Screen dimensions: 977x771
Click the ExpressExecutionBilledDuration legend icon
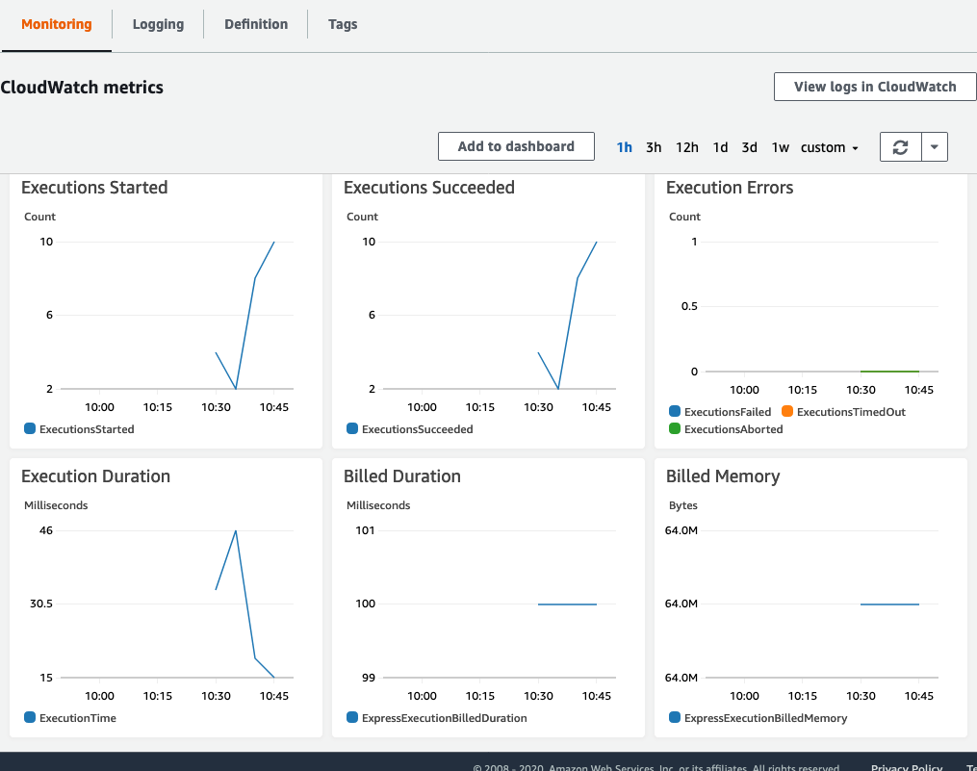pos(352,717)
